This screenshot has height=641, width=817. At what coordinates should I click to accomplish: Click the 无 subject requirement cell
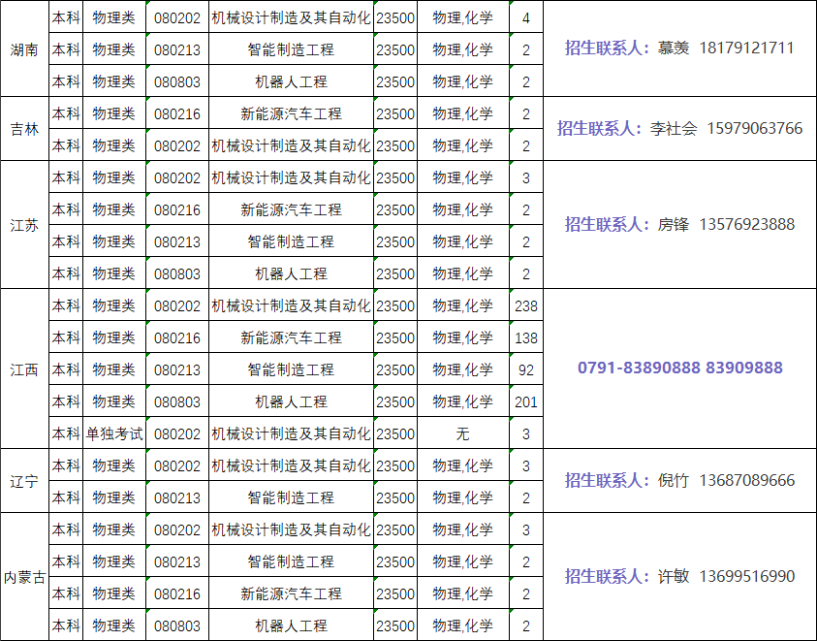click(x=463, y=433)
